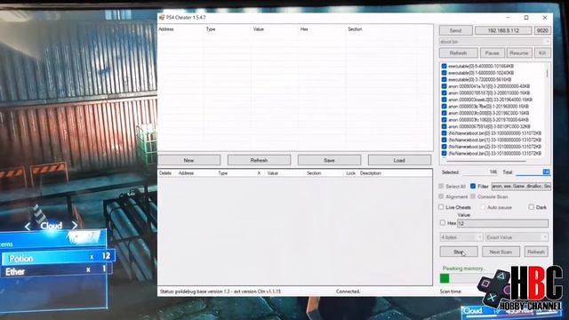Click the Hex column header in results list
The height and width of the screenshot is (320, 569).
point(304,29)
